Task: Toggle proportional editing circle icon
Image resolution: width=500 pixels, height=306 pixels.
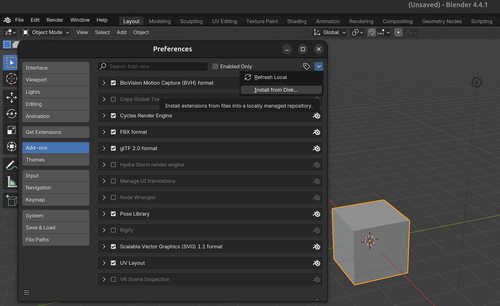Action: (x=398, y=32)
